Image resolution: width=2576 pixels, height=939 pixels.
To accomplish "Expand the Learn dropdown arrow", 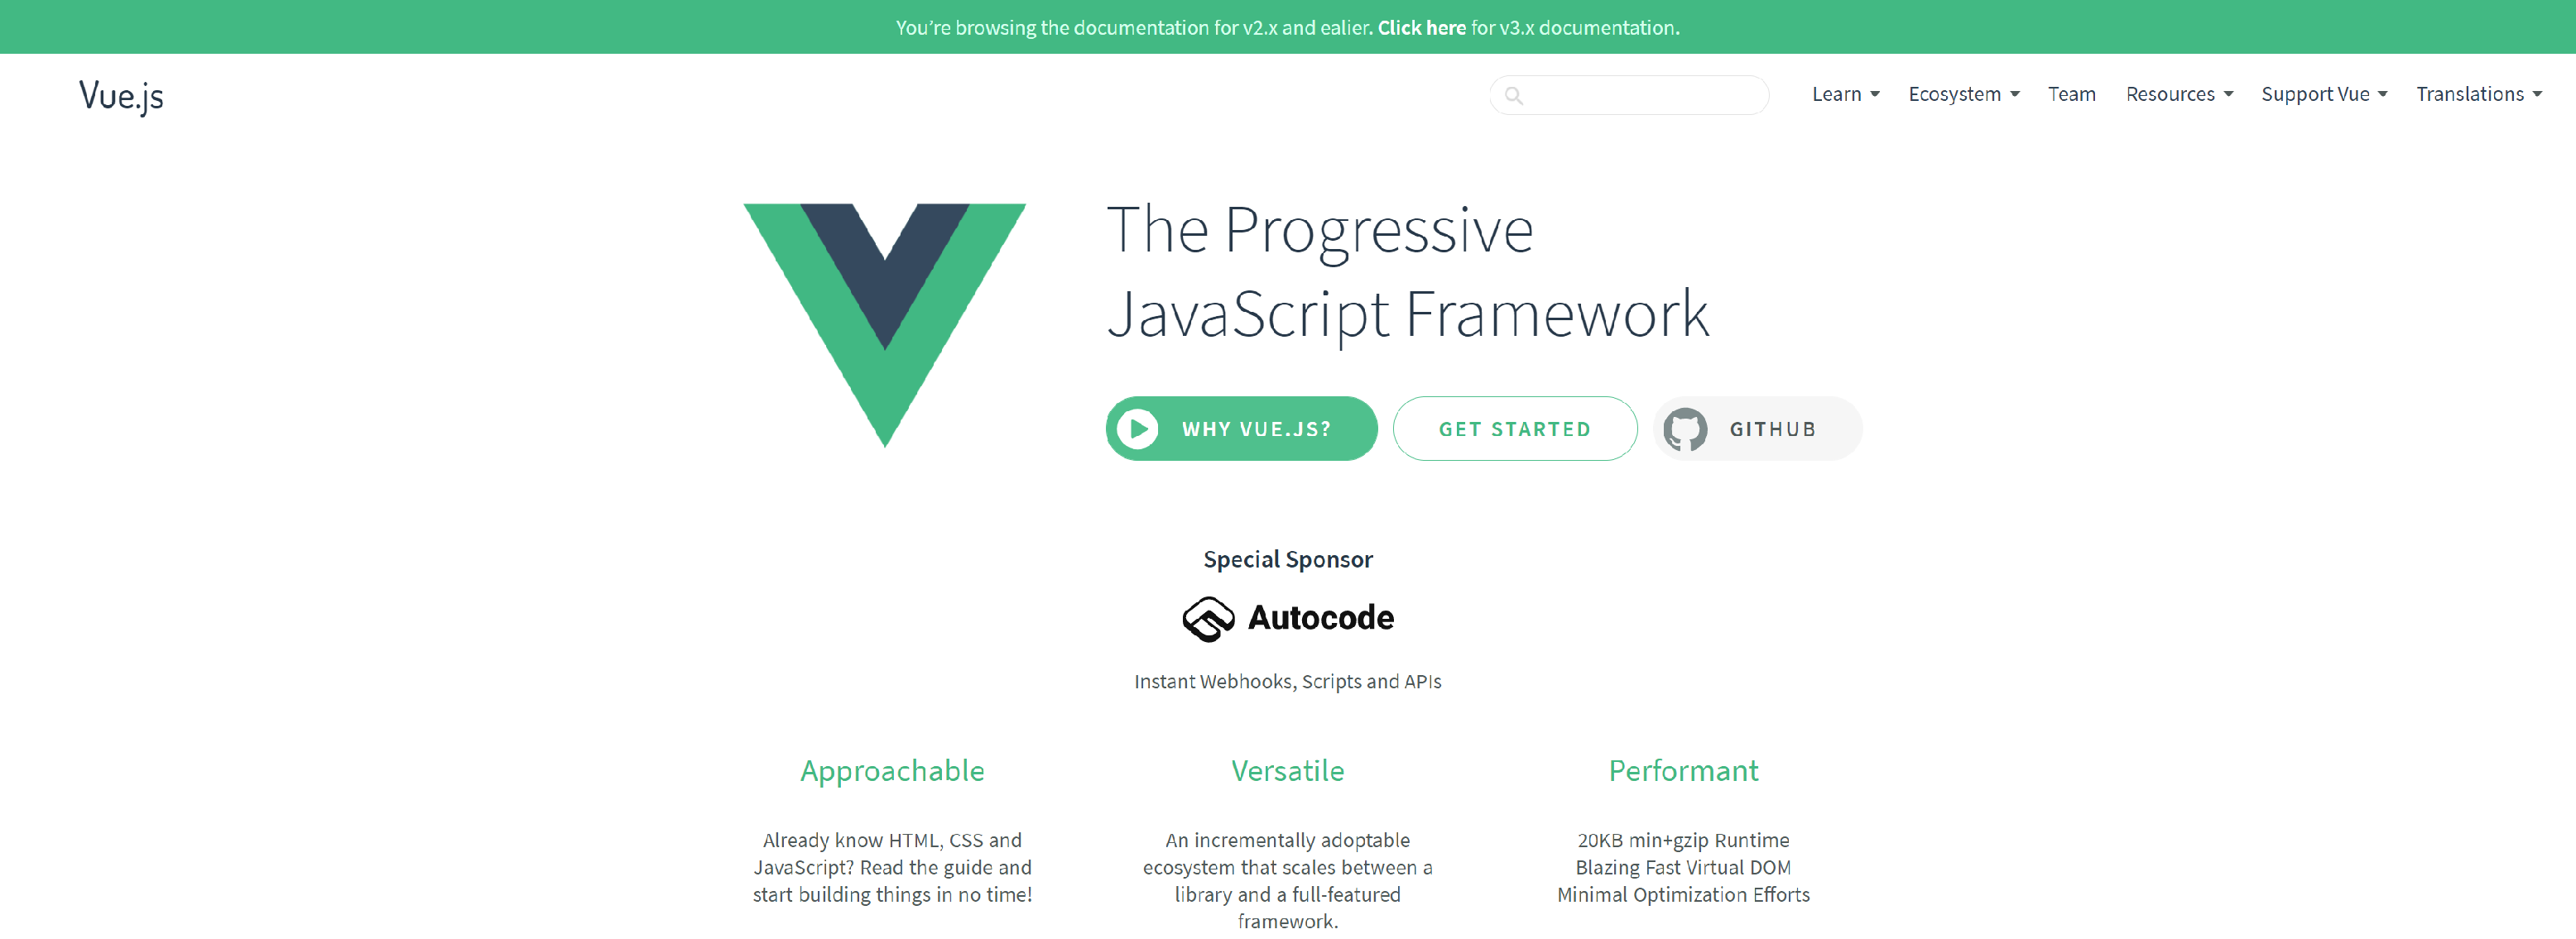I will click(1875, 95).
